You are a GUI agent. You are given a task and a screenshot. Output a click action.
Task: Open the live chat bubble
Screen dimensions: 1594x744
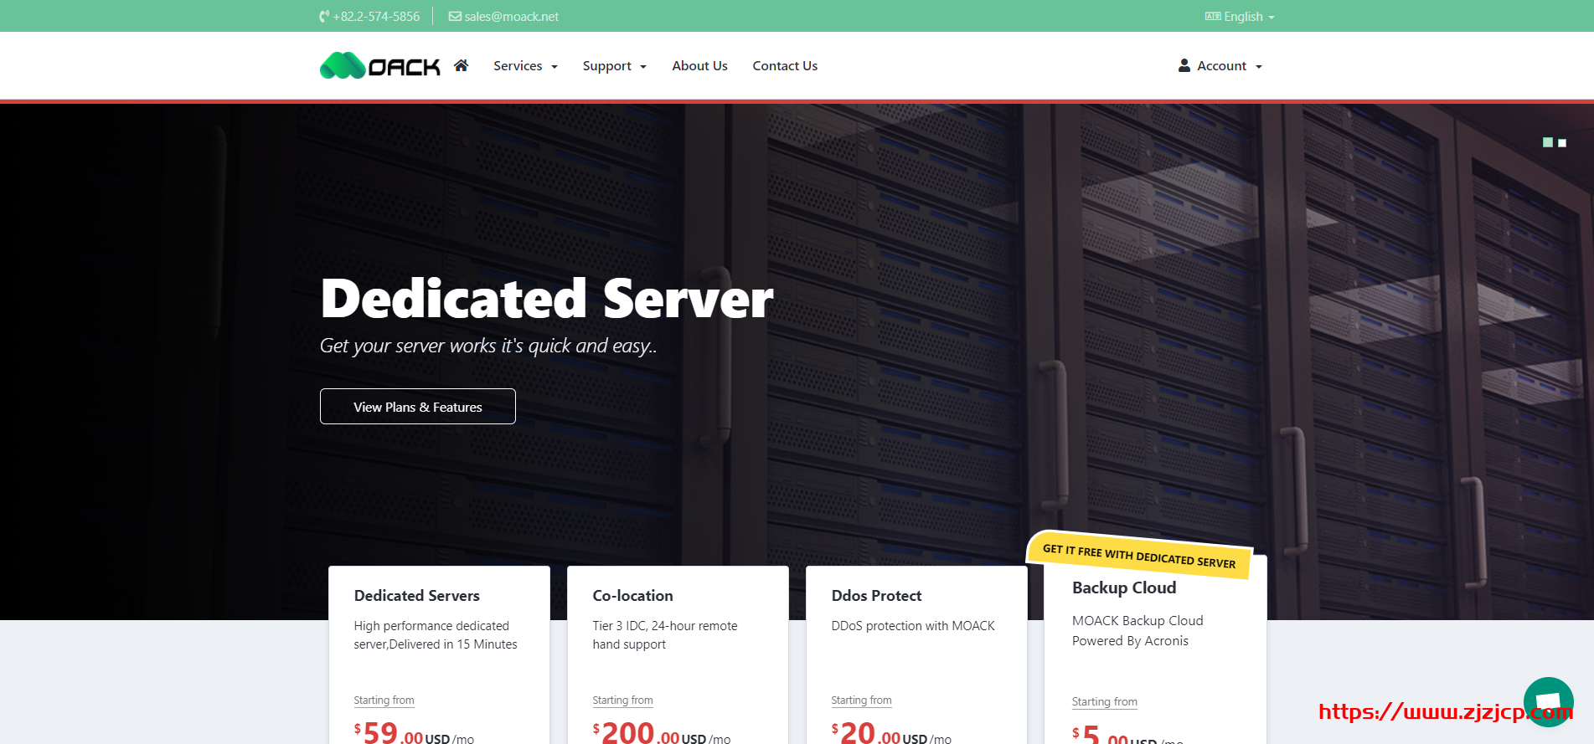click(x=1548, y=701)
